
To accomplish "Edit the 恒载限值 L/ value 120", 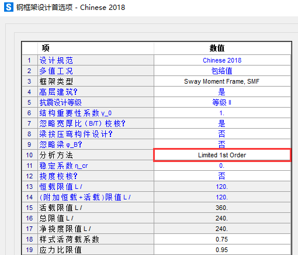I will 222,187.
